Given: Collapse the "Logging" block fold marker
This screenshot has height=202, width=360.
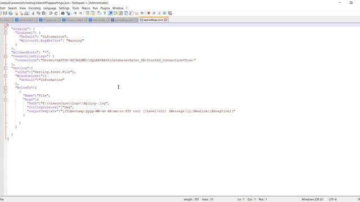Looking at the screenshot, I should (6, 29).
